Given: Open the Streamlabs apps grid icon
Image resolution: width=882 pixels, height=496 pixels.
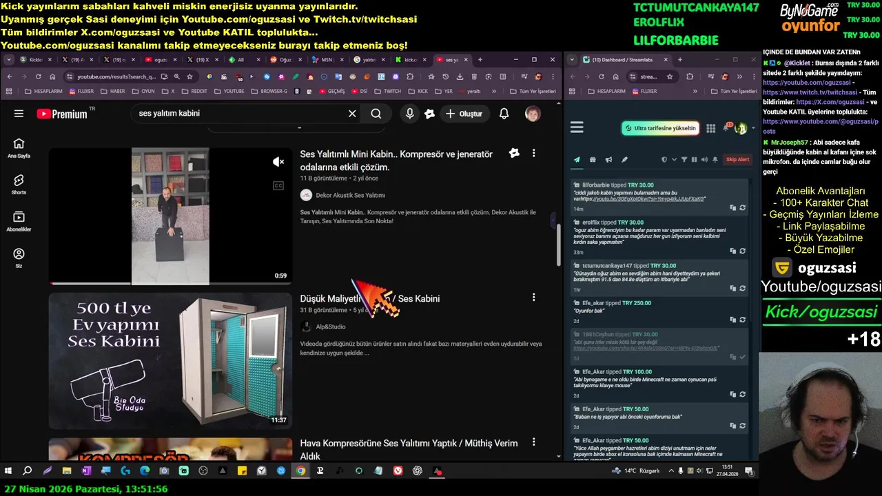Looking at the screenshot, I should click(711, 128).
